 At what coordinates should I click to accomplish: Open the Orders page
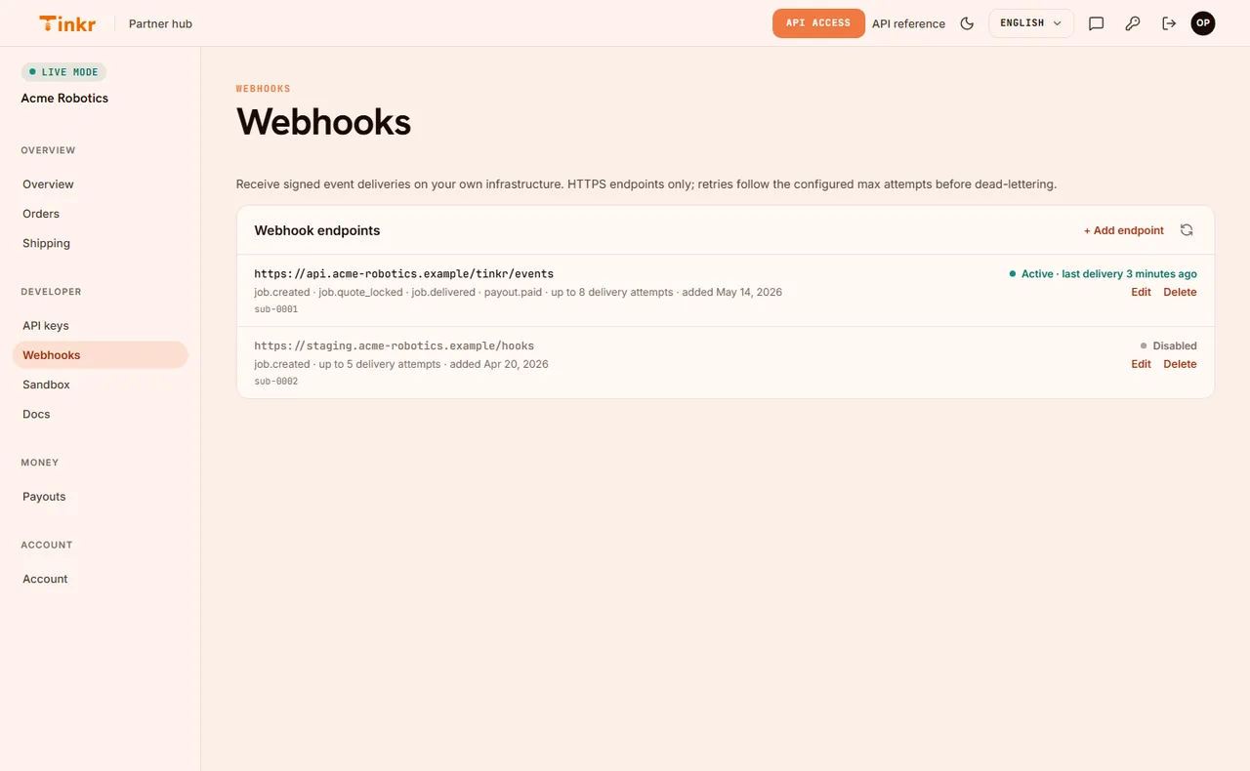point(100,214)
